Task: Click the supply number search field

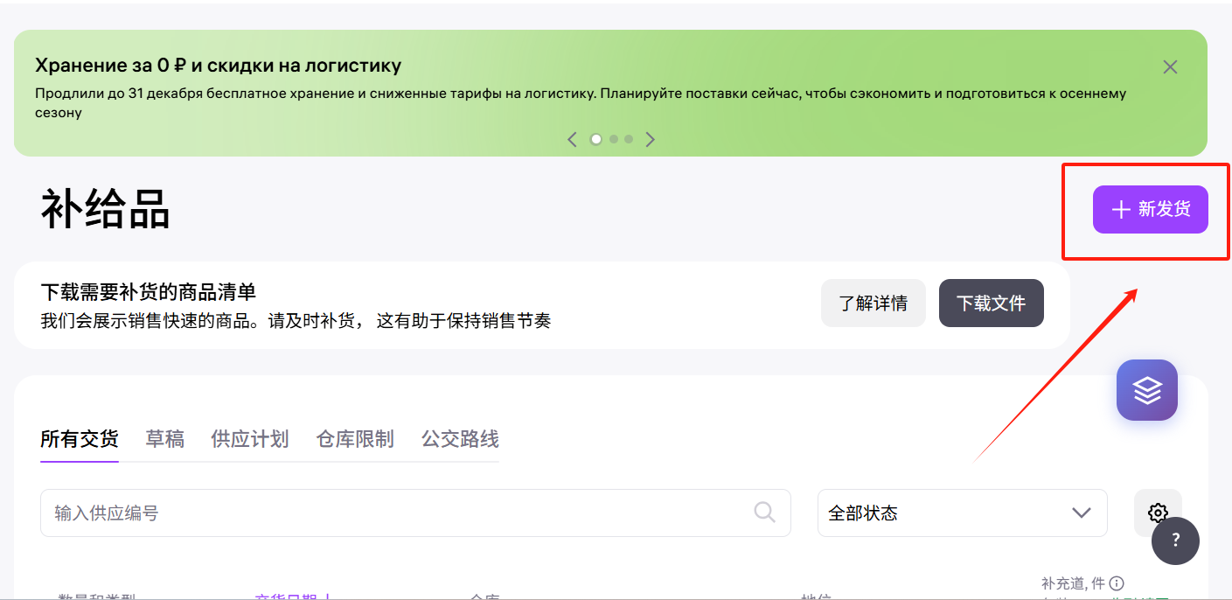Action: 393,513
